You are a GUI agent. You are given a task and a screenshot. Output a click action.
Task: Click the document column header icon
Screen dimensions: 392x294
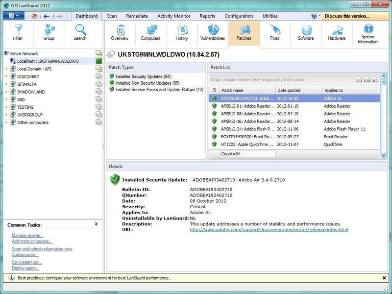(214, 90)
